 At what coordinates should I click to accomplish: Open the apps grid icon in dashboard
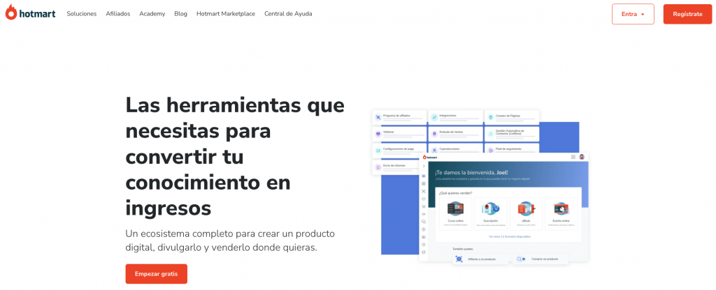tap(573, 157)
